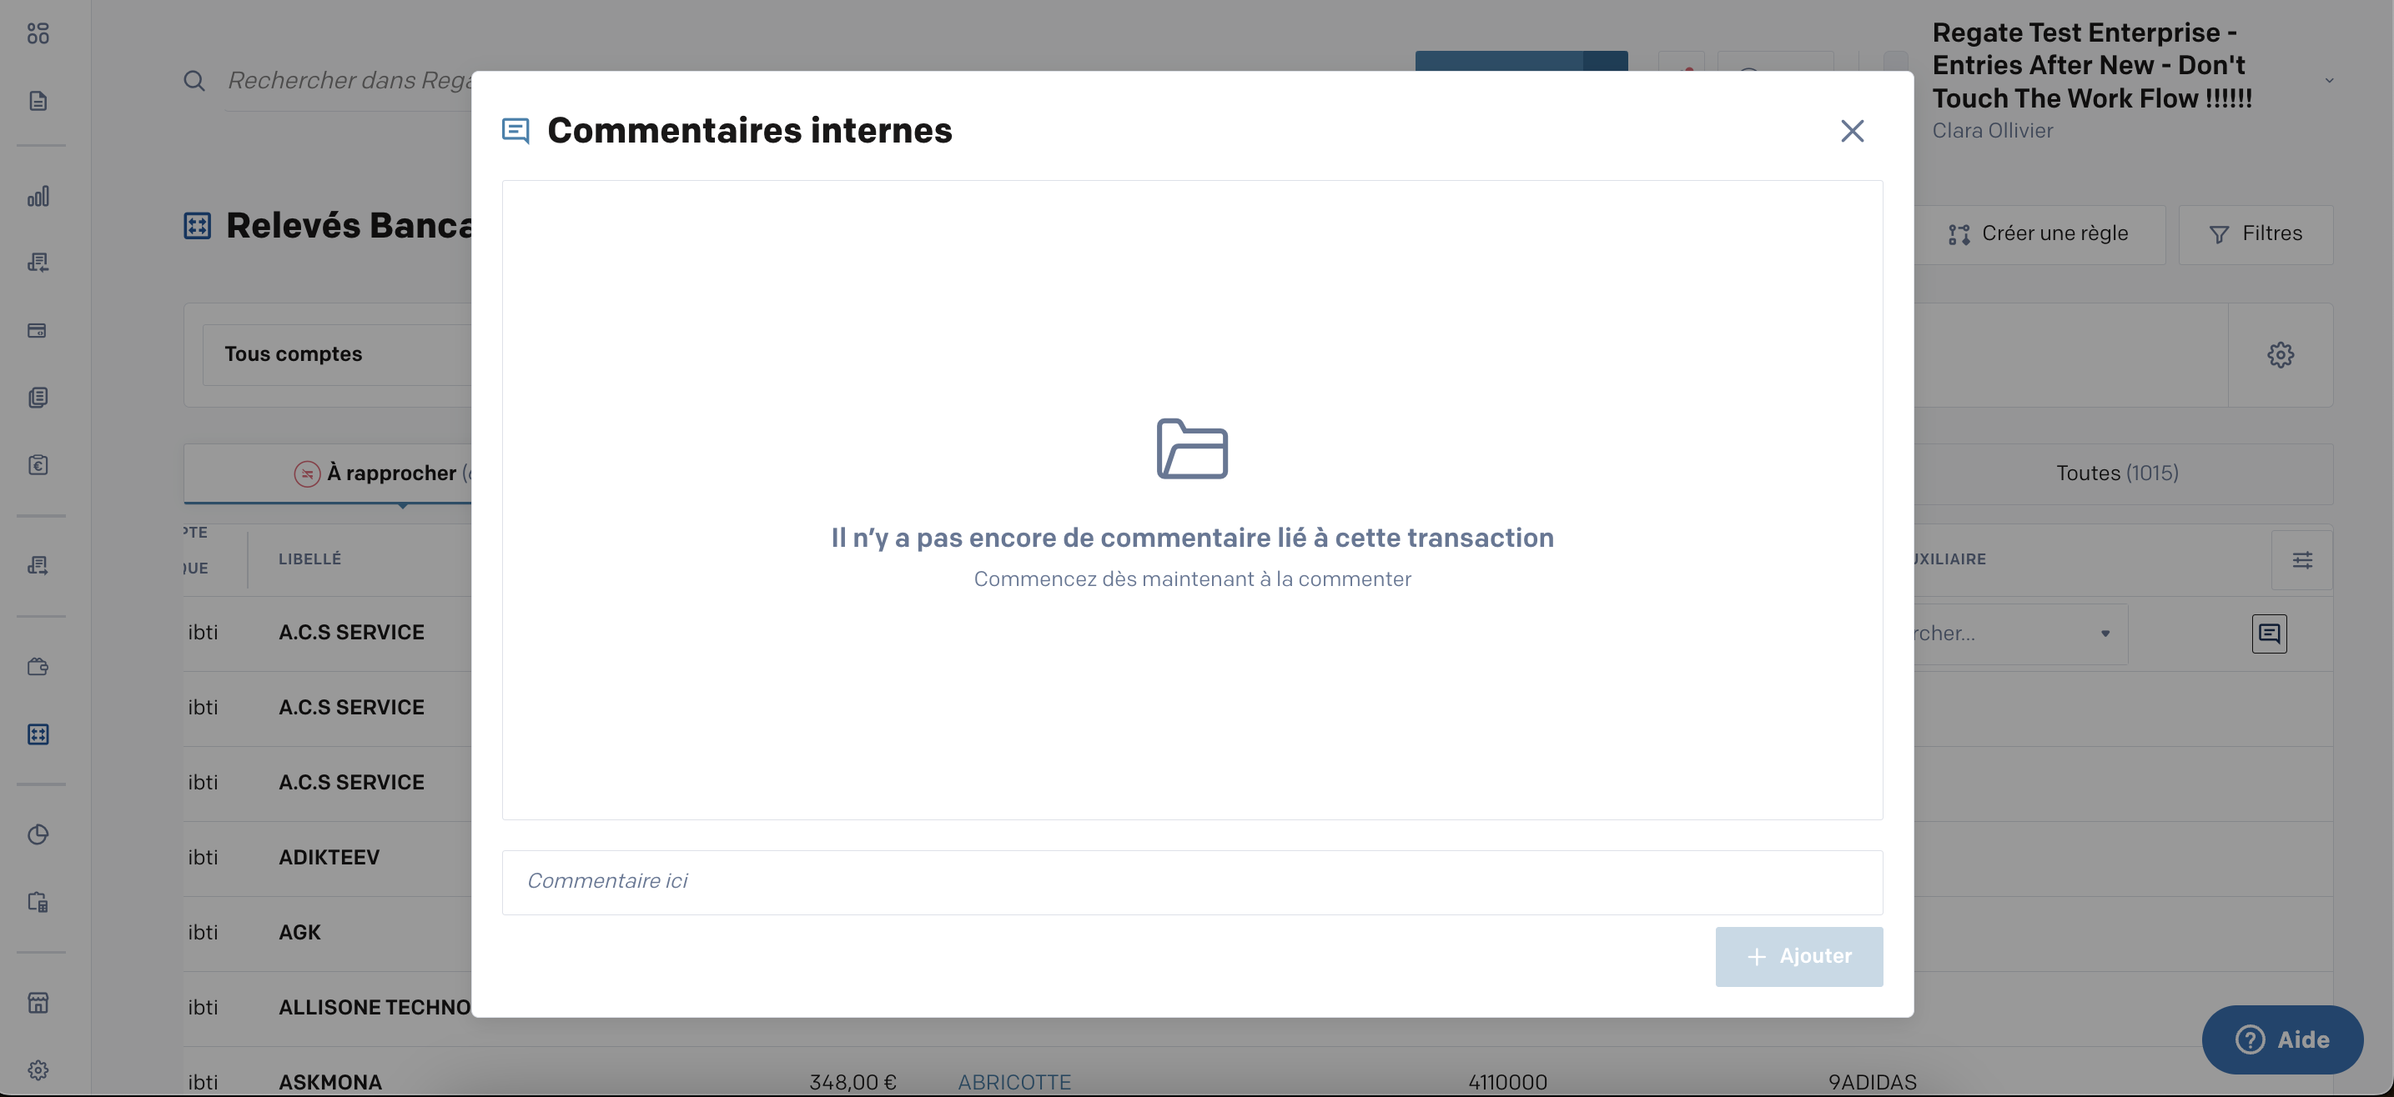2394x1097 pixels.
Task: Select the À rapprocher tab
Action: [x=390, y=473]
